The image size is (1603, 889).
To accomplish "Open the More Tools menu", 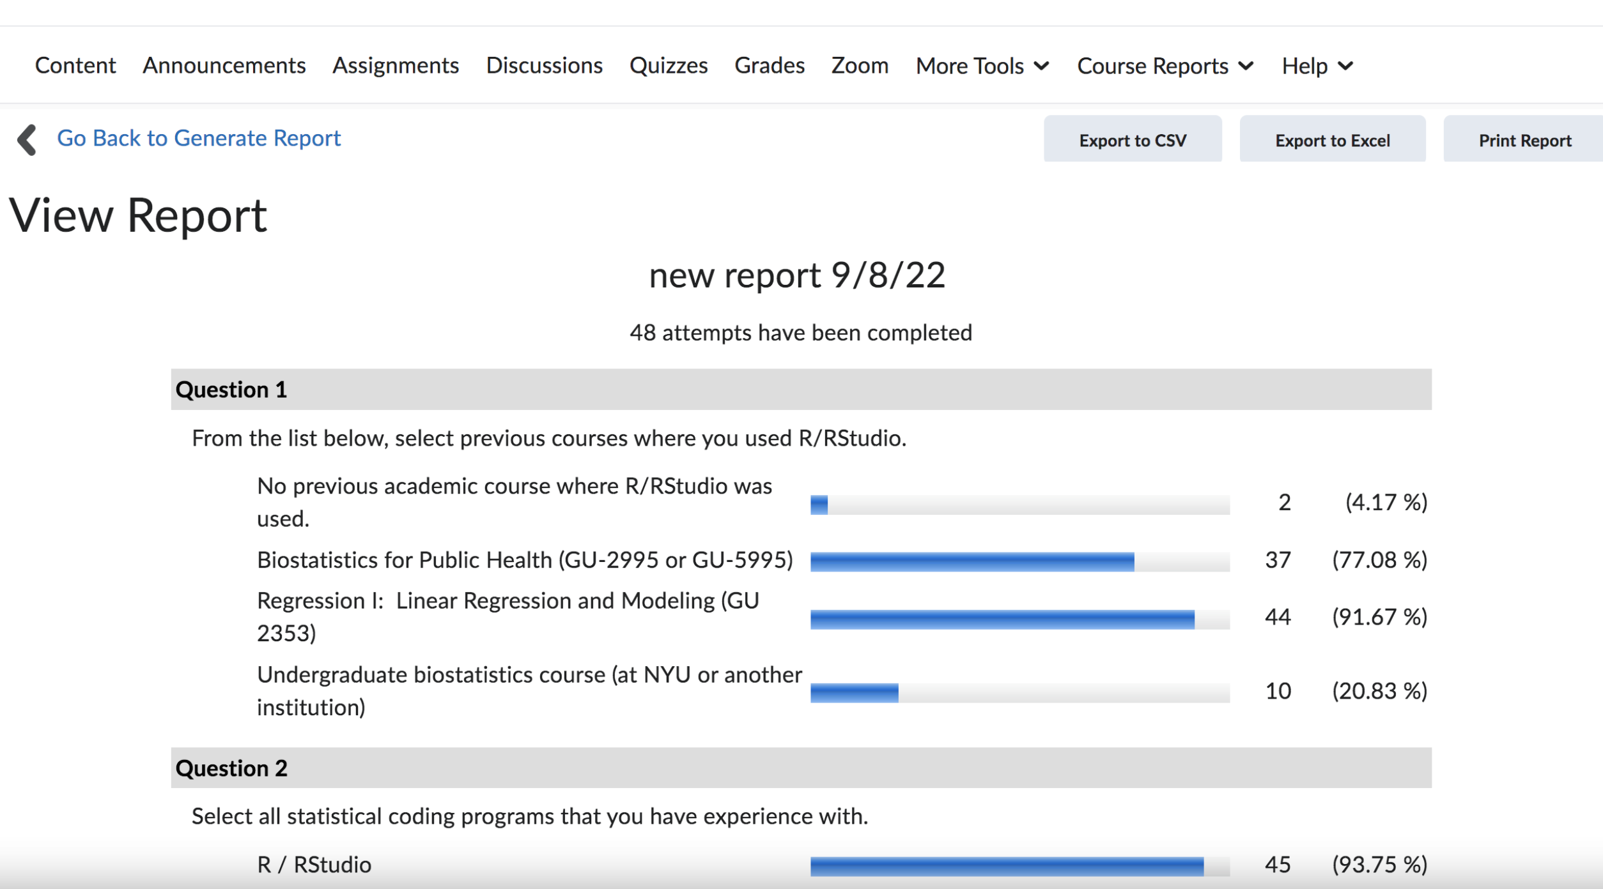I will (981, 65).
